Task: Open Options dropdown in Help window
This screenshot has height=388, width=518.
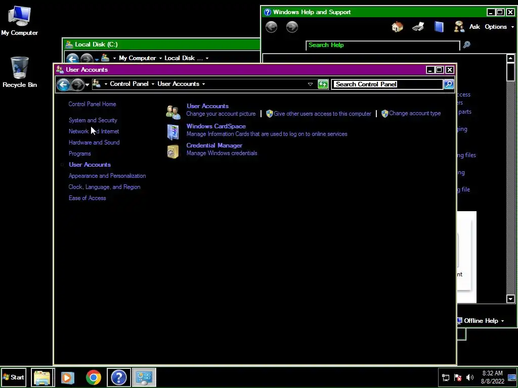Action: pos(499,27)
